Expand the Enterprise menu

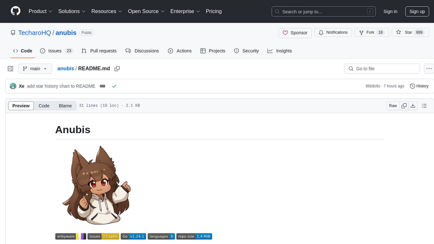[x=185, y=11]
